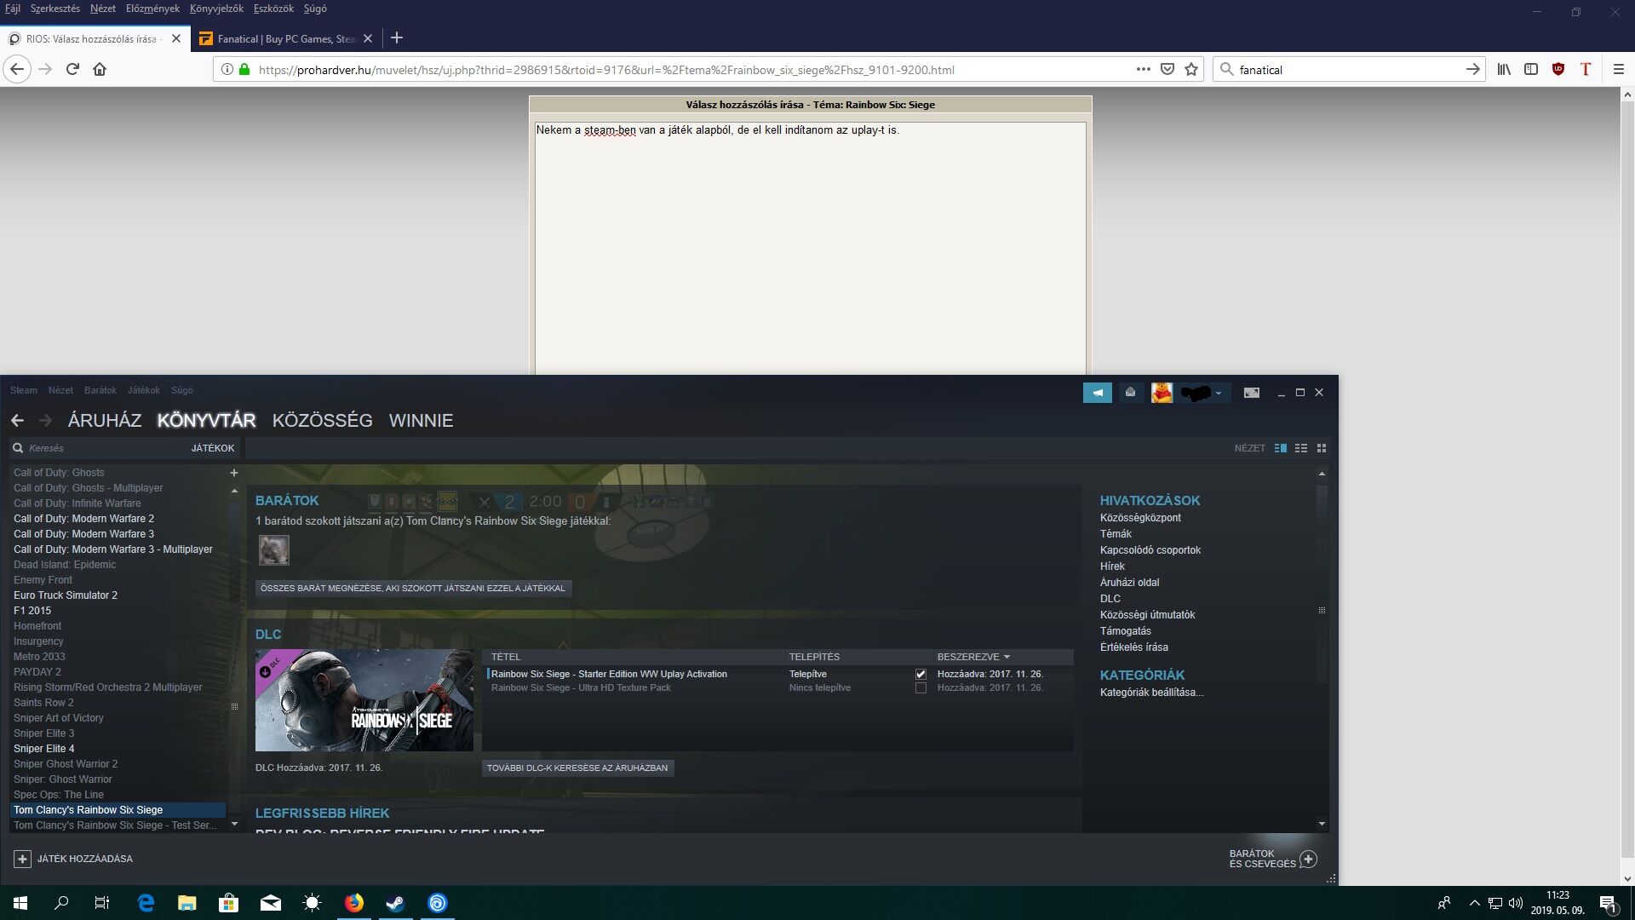Select Euro Truck Simulator 2 in list
1635x920 pixels.
coord(66,595)
